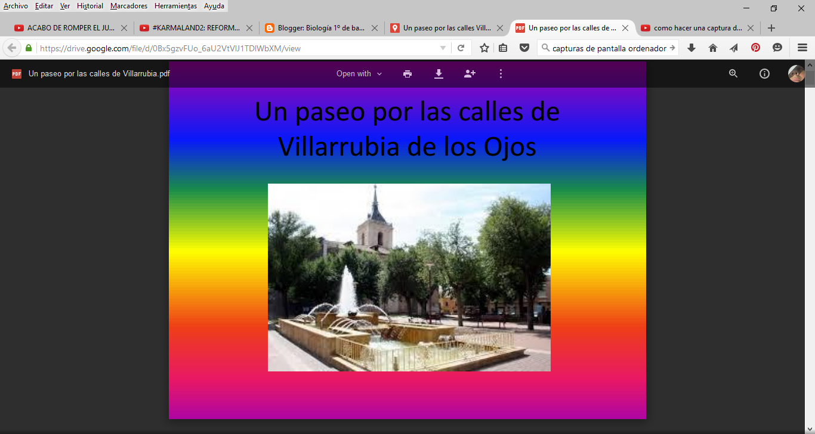Click the slide title Un paseo por las calles
The width and height of the screenshot is (815, 434).
coord(407,129)
